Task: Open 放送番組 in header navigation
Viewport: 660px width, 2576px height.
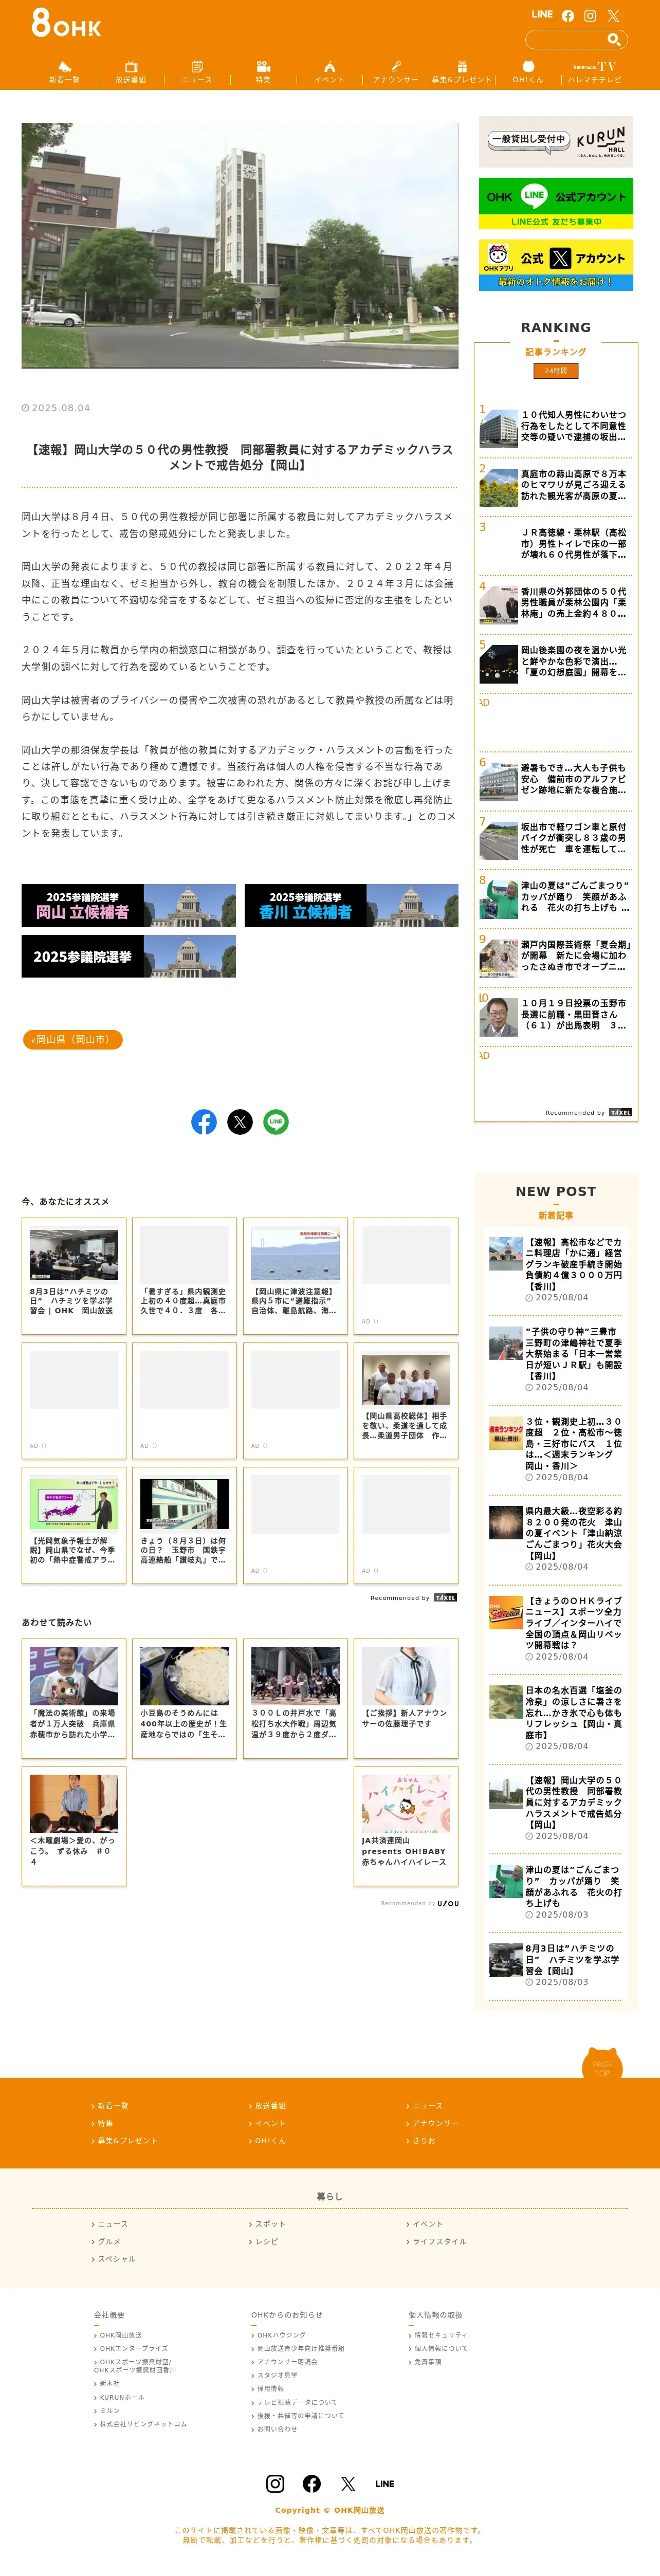Action: click(x=130, y=72)
